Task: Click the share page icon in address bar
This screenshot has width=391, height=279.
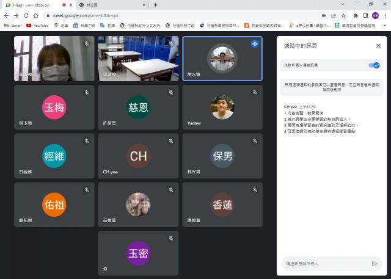Action: pos(334,15)
